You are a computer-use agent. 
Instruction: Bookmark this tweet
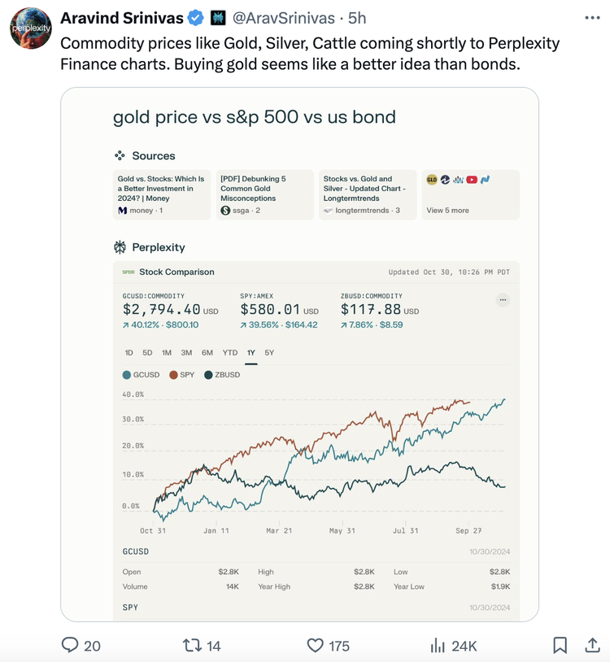coord(560,645)
